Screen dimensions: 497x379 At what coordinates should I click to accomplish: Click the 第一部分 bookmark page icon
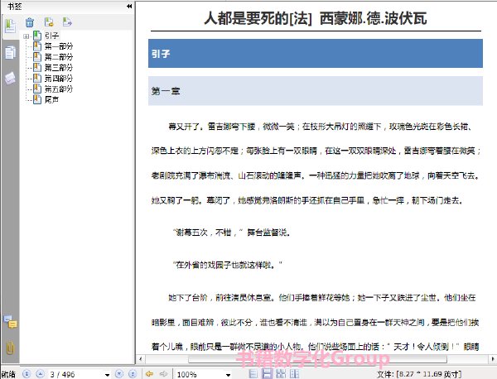(37, 46)
